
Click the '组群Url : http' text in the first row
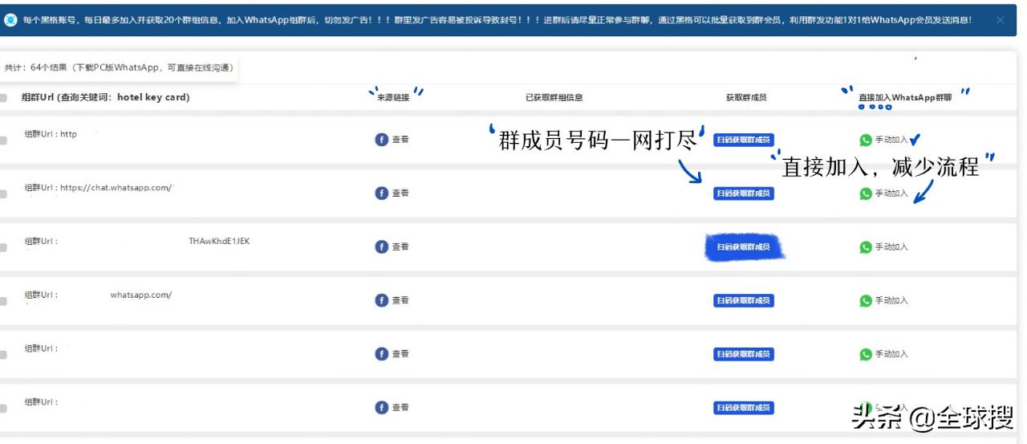click(x=51, y=134)
